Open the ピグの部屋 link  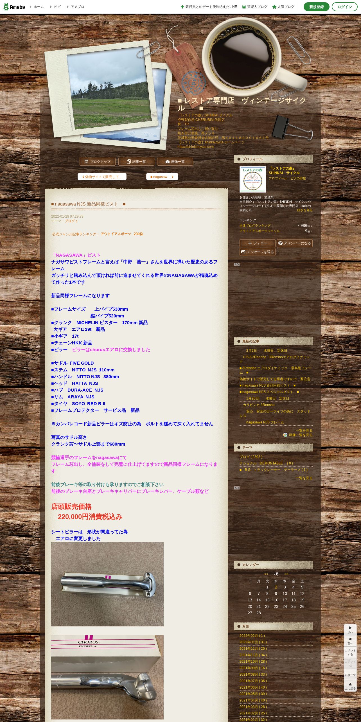coord(298,178)
